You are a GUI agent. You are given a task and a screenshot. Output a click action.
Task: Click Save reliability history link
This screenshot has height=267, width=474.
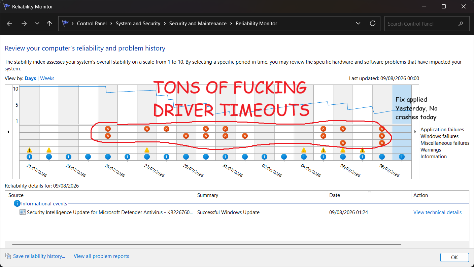(x=39, y=256)
